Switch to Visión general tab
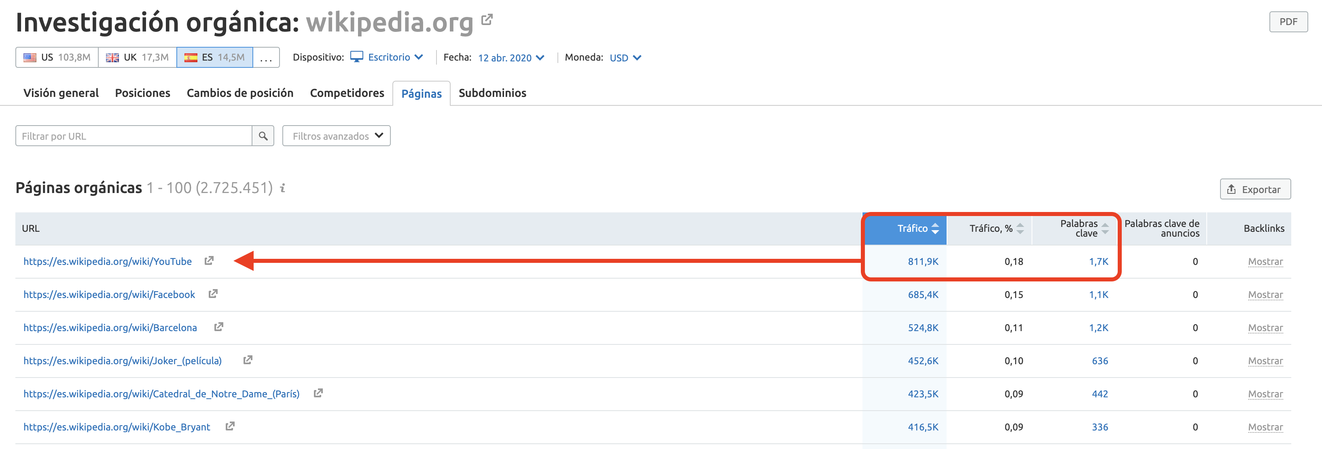Image resolution: width=1322 pixels, height=449 pixels. tap(61, 93)
